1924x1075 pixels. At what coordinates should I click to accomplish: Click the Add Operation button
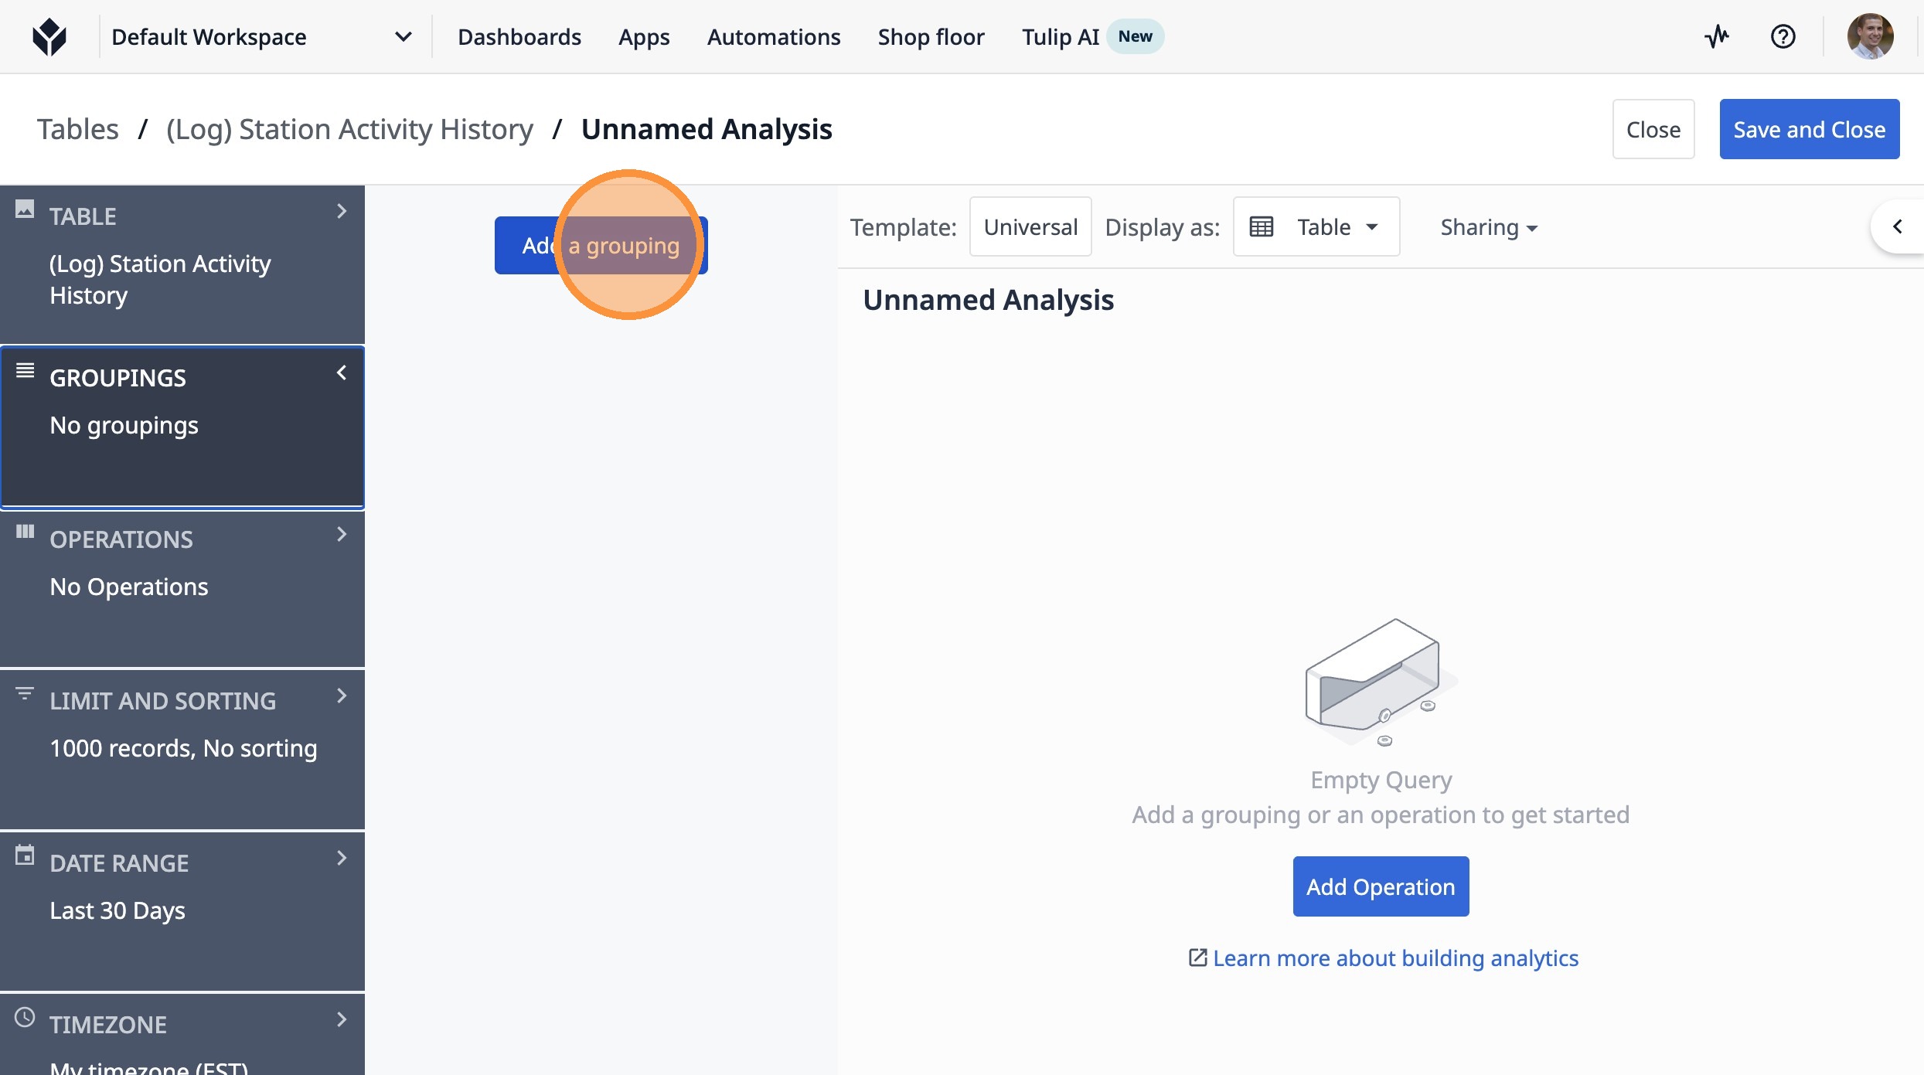[x=1381, y=886]
